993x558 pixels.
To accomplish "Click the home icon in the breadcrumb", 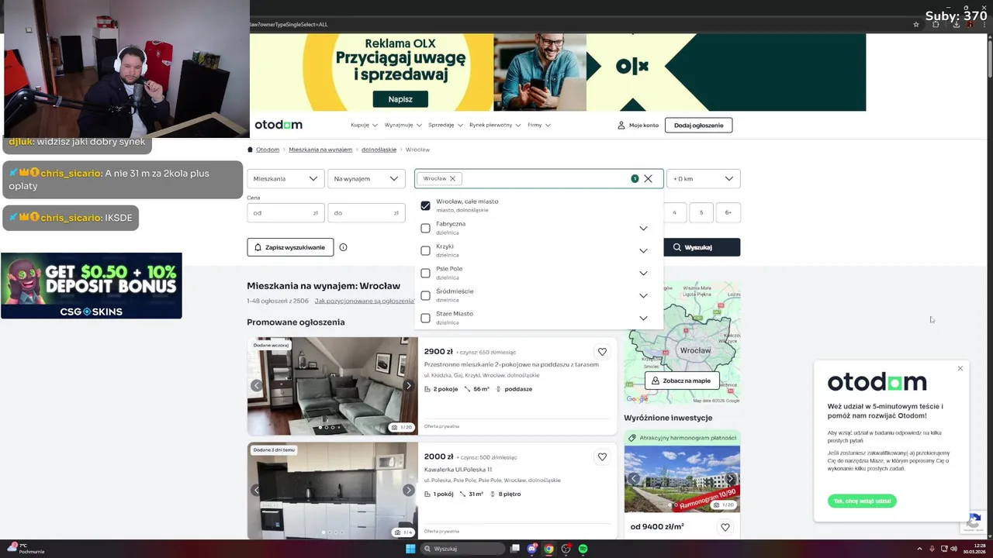I will [250, 150].
